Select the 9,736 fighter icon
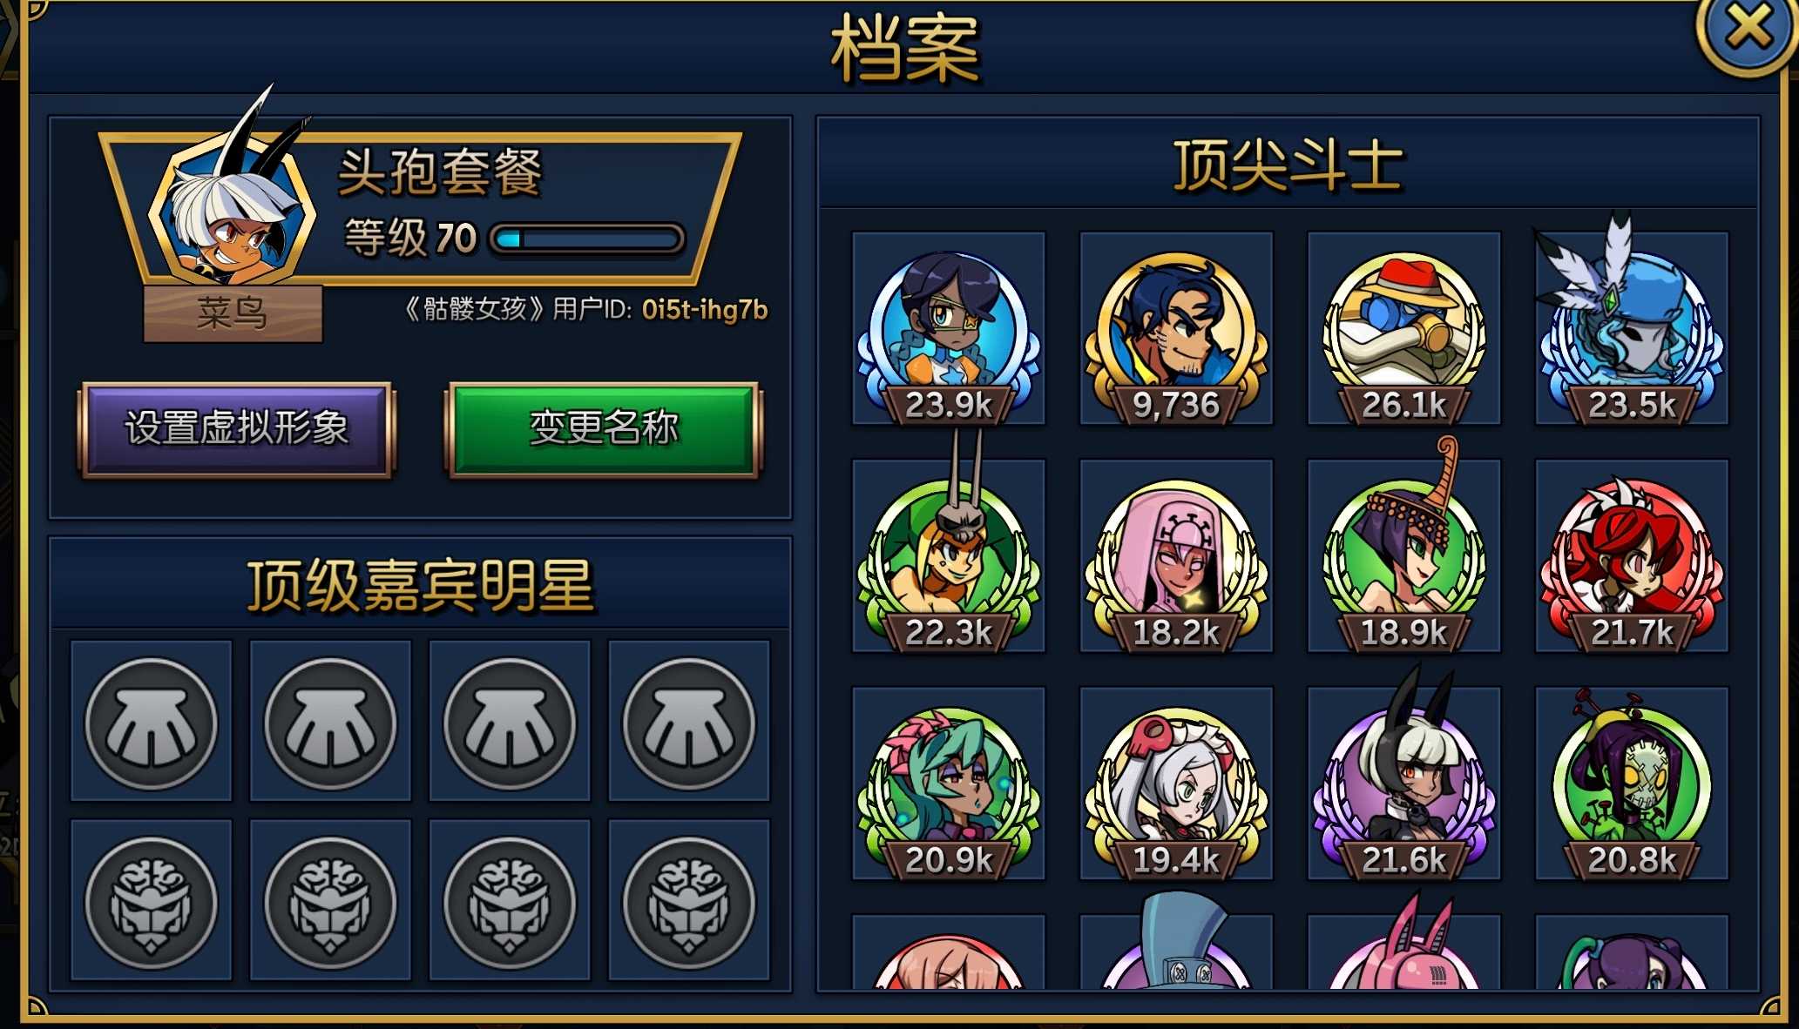This screenshot has height=1029, width=1799. [1176, 329]
